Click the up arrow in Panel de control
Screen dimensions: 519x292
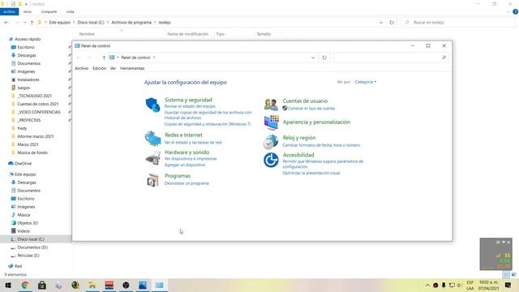point(104,58)
